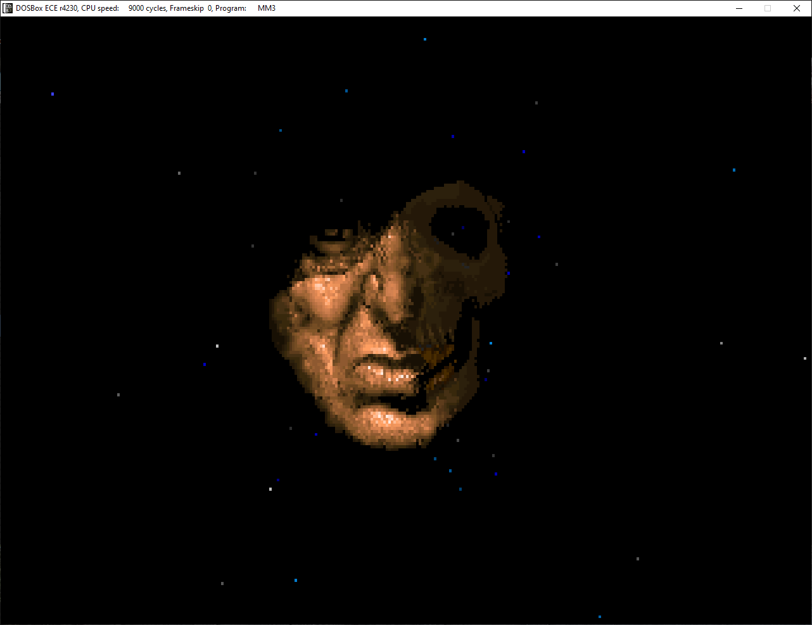
Task: Click the DOSBox icon in the title bar
Action: [8, 8]
